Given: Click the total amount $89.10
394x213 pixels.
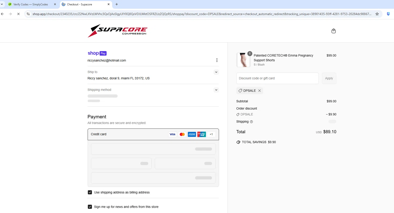Looking at the screenshot, I should tap(330, 132).
